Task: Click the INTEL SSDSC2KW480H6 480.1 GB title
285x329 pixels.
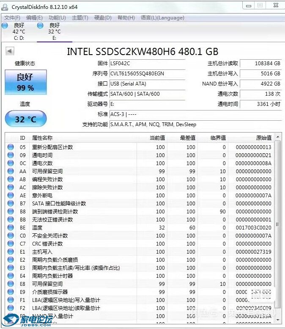Action: (x=142, y=52)
